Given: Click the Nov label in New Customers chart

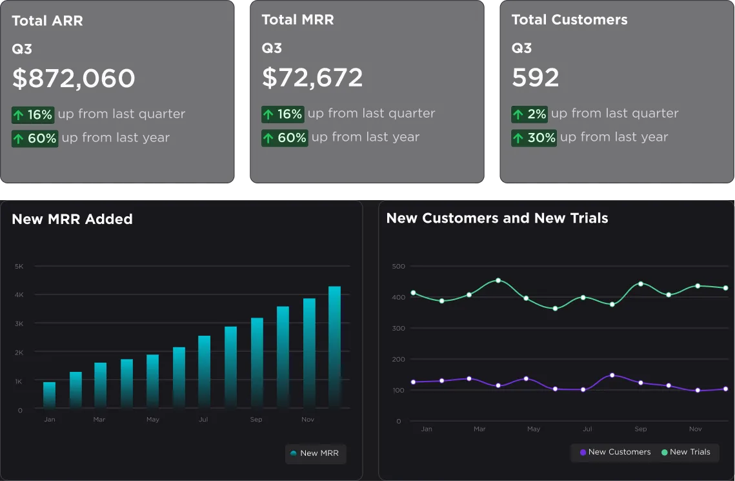Looking at the screenshot, I should pyautogui.click(x=695, y=429).
